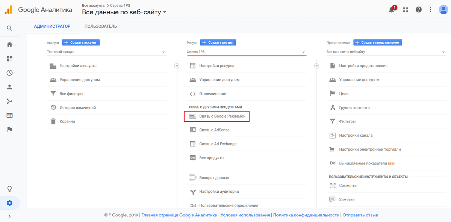Open the view dropdown 'Все данные по веб-сайту'
The image size is (451, 222).
386,52
